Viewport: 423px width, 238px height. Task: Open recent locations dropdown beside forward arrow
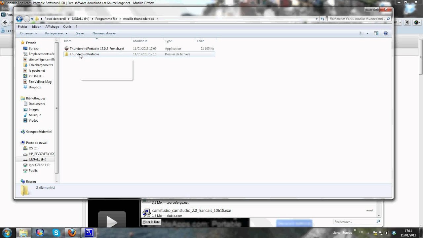32,19
